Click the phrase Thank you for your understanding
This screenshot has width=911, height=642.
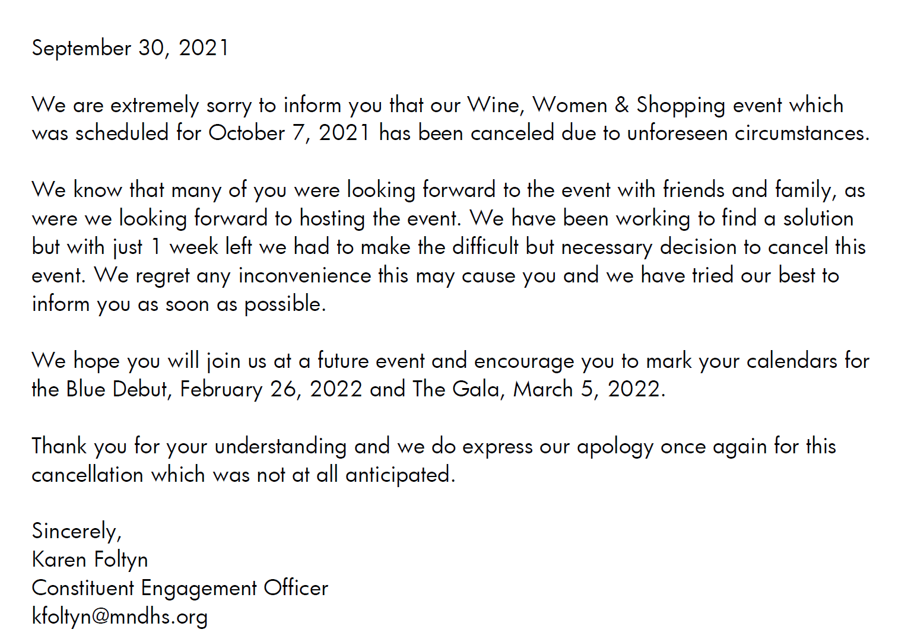[189, 446]
